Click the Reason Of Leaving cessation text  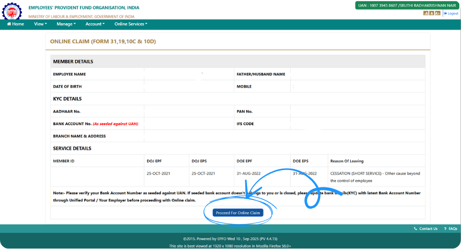[375, 177]
